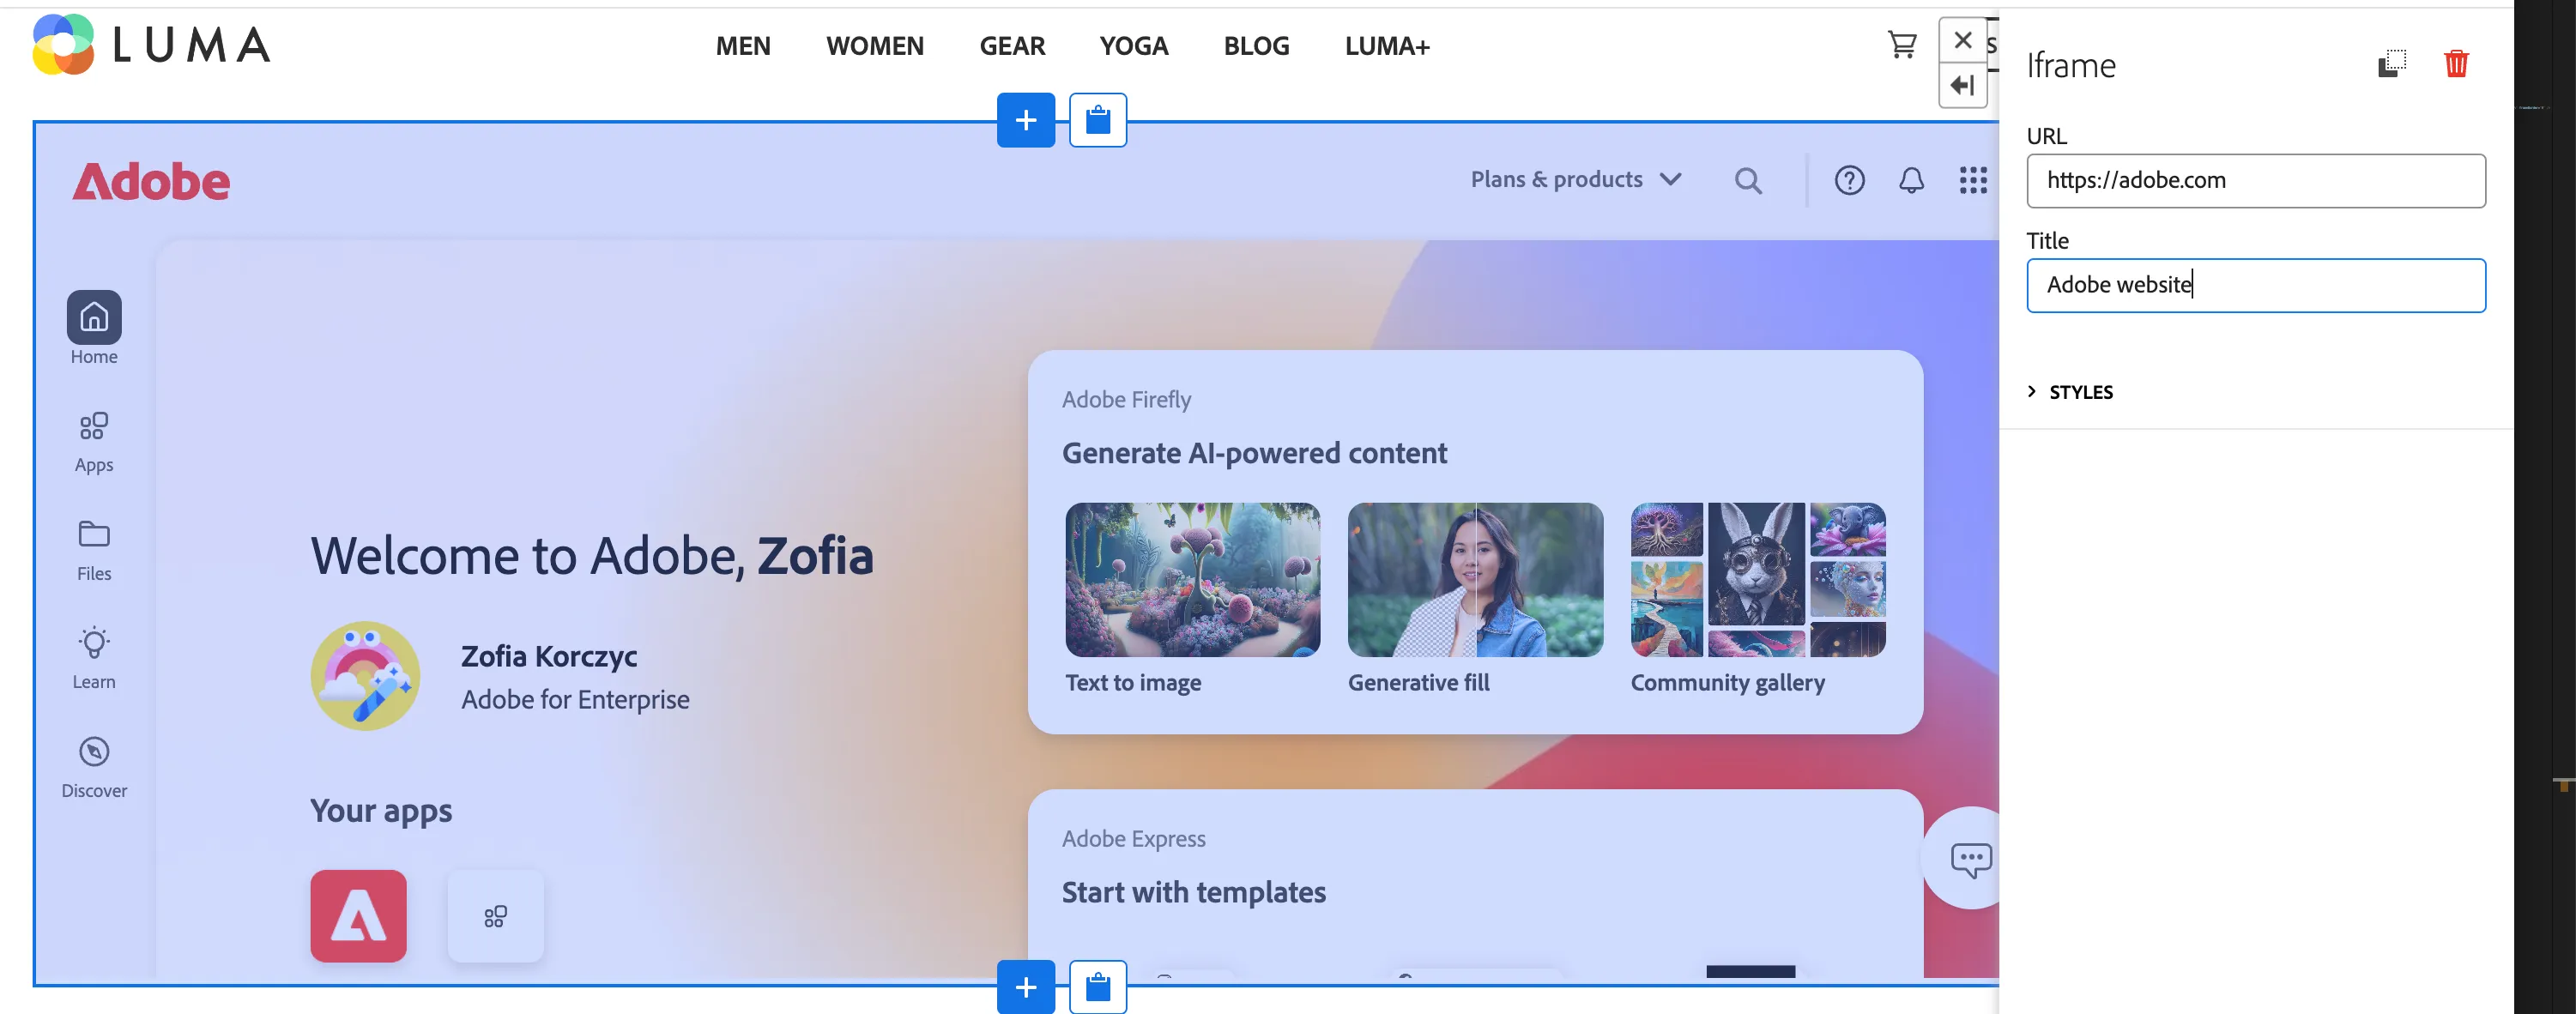2576x1014 pixels.
Task: Click the top blue plus add button
Action: point(1025,120)
